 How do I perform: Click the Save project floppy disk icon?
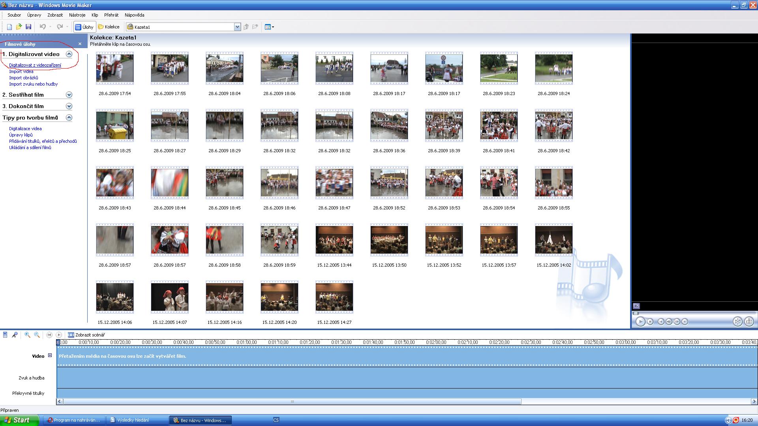[28, 27]
